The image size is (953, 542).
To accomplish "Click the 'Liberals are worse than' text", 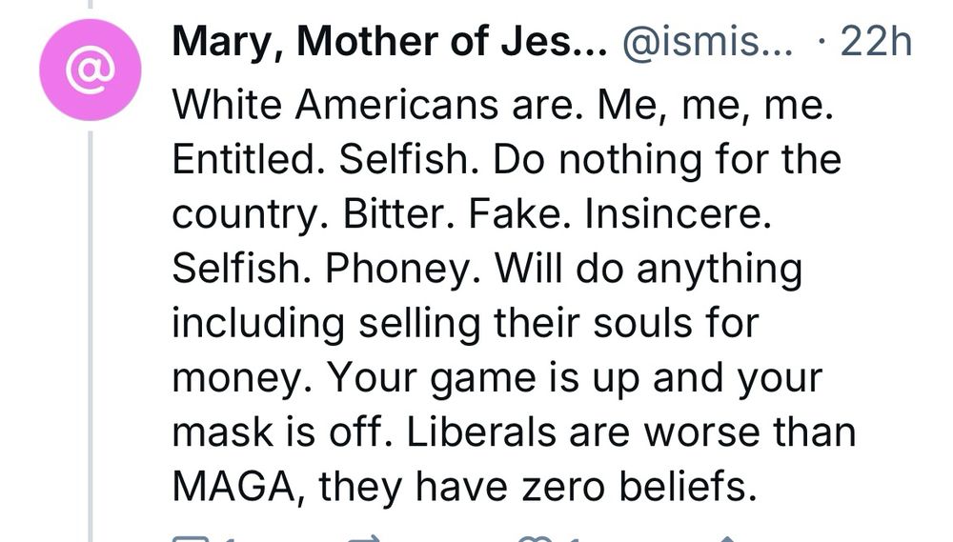I will pos(631,432).
